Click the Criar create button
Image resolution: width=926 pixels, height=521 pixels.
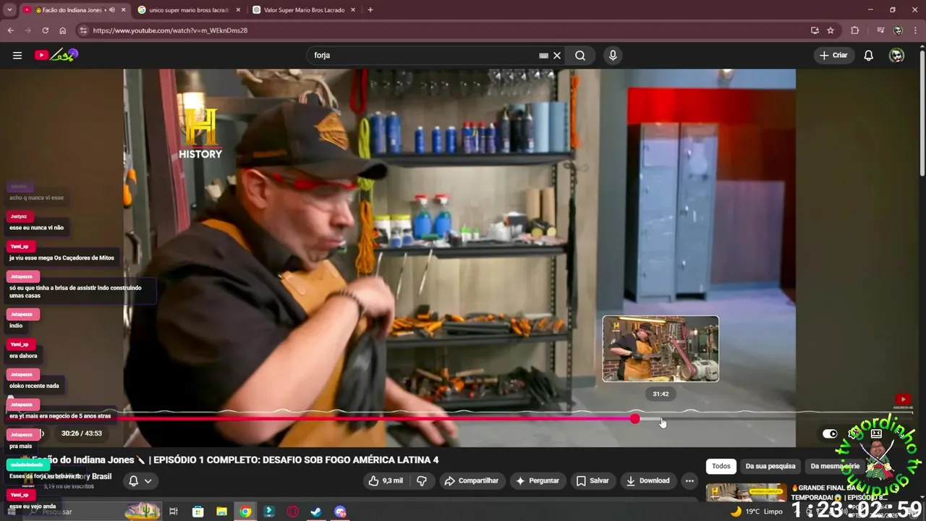833,55
